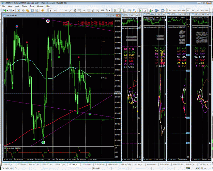This screenshot has width=213, height=171.
Task: Open the Profiles toolbar button
Action: 11,10
